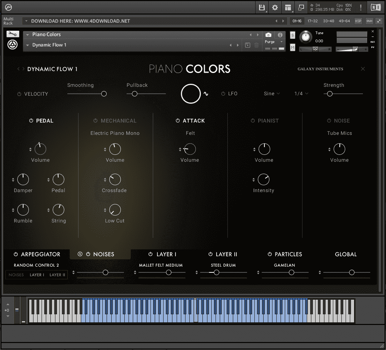Switch to LAYER I tab

[x=166, y=254]
